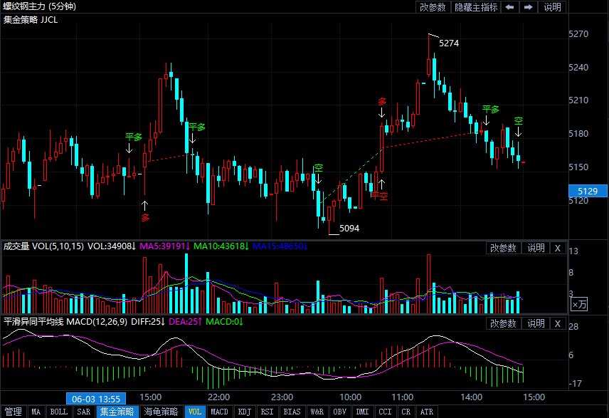Click the right arrow navigation button
The height and width of the screenshot is (418, 609).
pyautogui.click(x=528, y=7)
